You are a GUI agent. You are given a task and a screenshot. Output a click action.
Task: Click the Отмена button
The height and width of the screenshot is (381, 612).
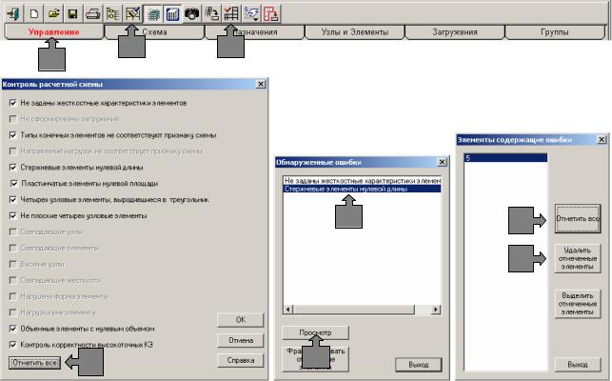click(241, 340)
